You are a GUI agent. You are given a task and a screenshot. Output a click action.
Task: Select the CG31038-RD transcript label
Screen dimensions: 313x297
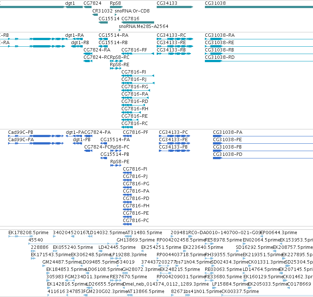[220, 57]
